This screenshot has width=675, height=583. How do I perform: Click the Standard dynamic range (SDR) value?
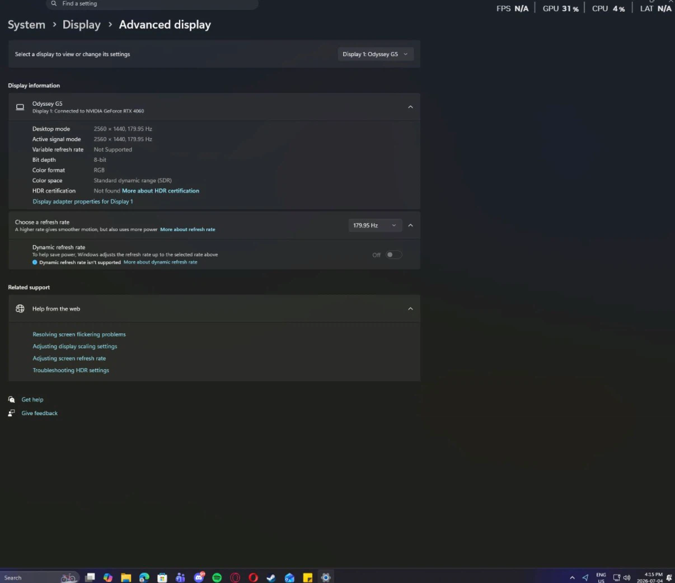(x=133, y=181)
